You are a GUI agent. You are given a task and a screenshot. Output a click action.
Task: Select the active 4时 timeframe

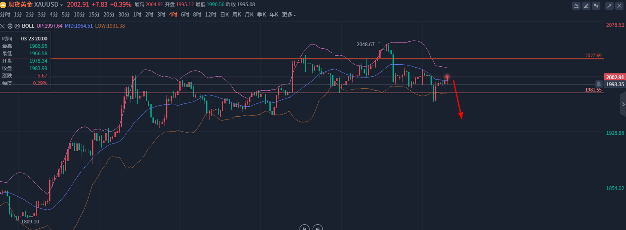(173, 15)
